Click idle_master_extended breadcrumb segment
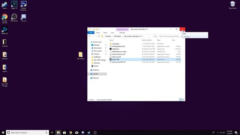Image resolution: width=240 pixels, height=135 pixels. 132,36
